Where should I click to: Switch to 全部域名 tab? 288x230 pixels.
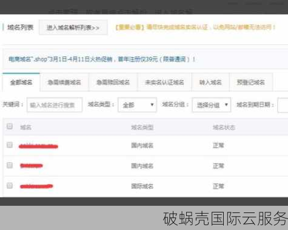coord(21,82)
